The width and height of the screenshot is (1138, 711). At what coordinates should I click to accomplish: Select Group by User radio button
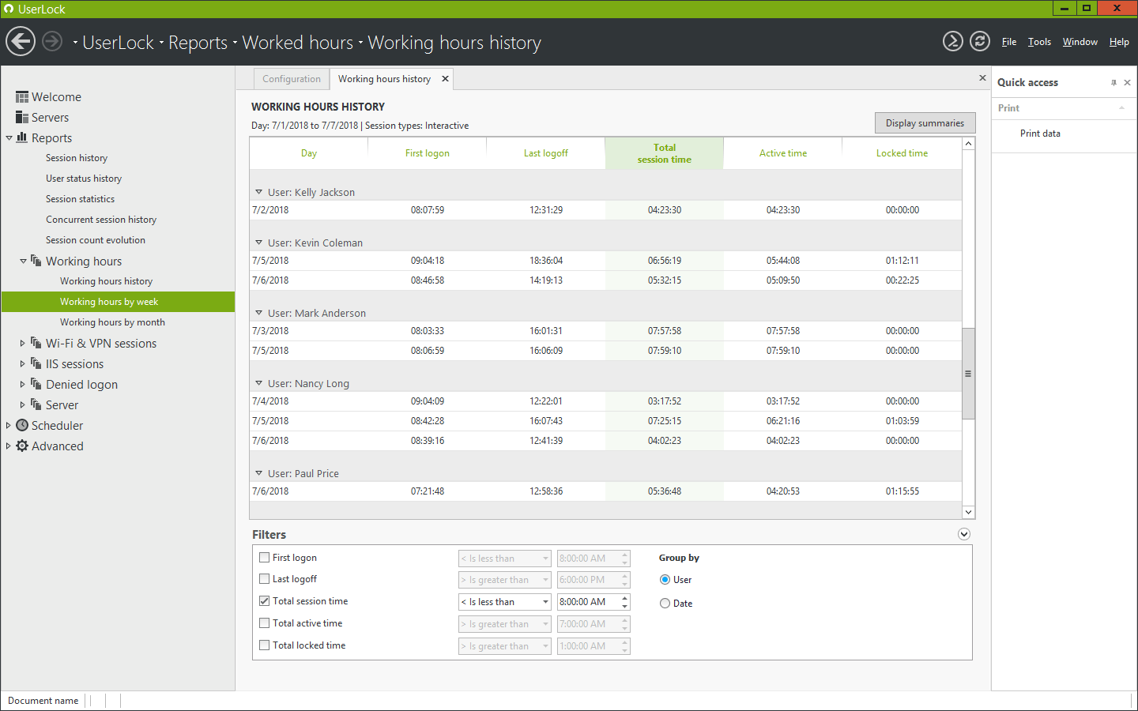click(665, 580)
